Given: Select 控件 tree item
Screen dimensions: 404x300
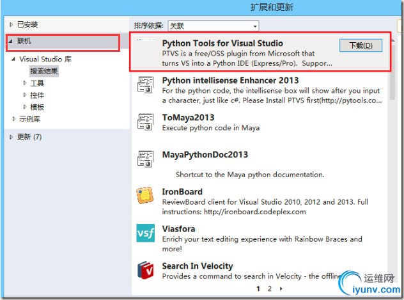Looking at the screenshot, I should tap(37, 95).
